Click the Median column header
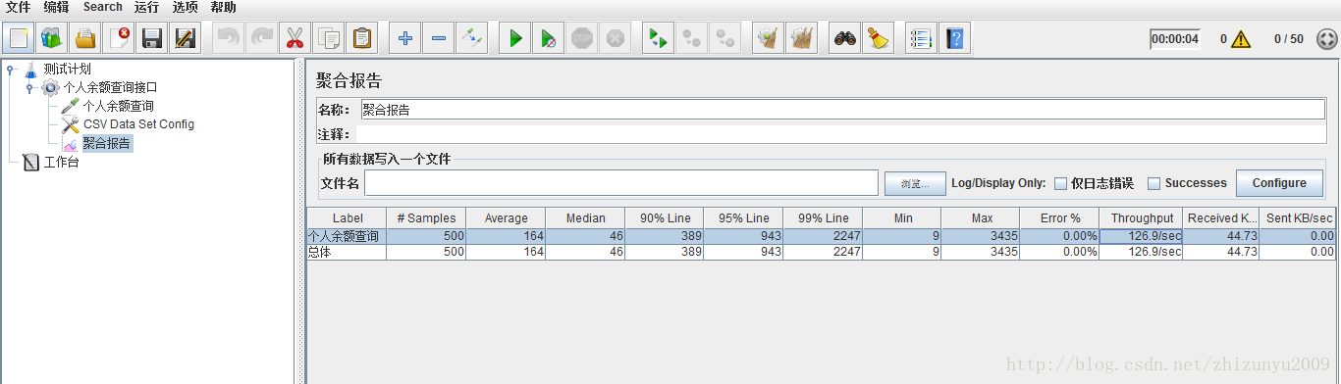The image size is (1341, 384). click(585, 217)
